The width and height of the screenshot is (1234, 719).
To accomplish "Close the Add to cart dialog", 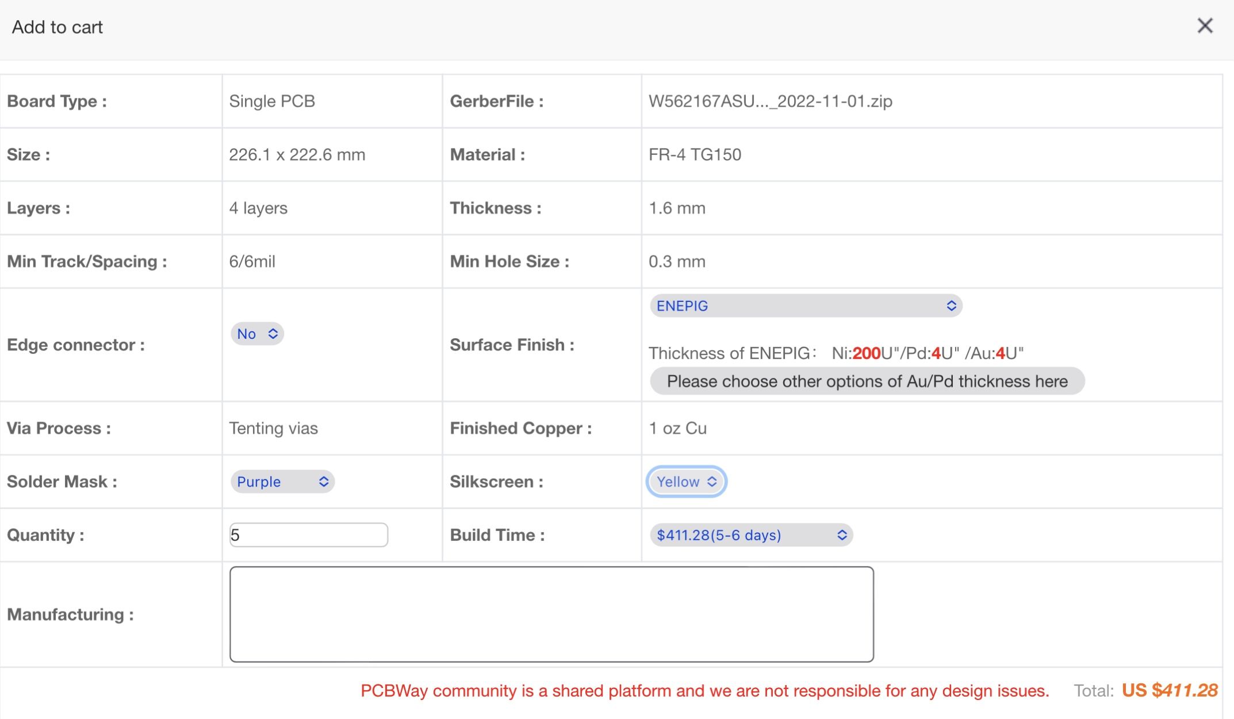I will tap(1205, 26).
